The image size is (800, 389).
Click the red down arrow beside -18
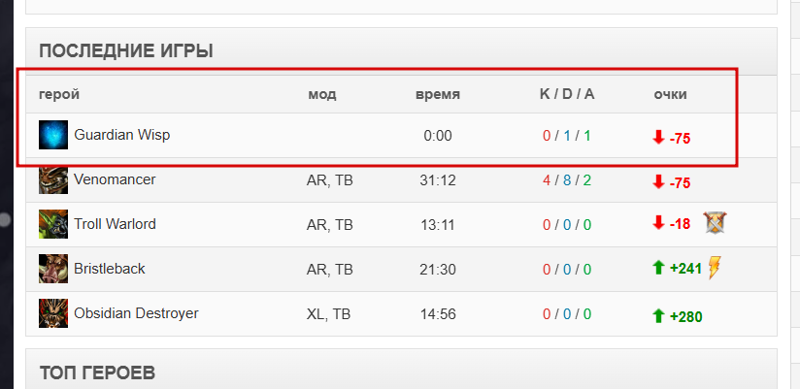click(658, 223)
